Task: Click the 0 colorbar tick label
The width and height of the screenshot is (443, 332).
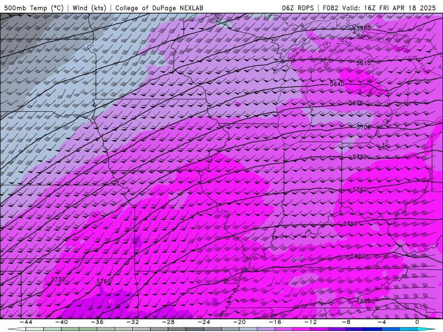Action: 418,322
